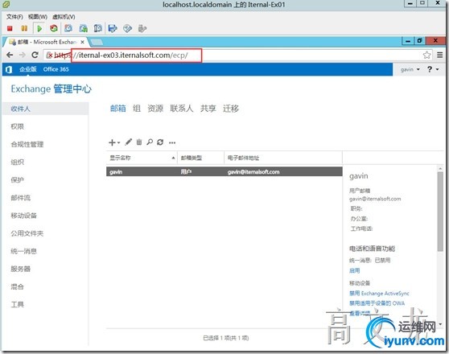Image resolution: width=449 pixels, height=354 pixels.
Task: Open the 文件(F) menu
Action: (x=14, y=17)
